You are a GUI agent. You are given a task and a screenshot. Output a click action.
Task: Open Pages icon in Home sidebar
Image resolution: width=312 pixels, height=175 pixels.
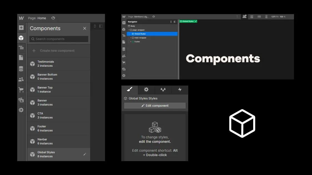tap(21, 57)
